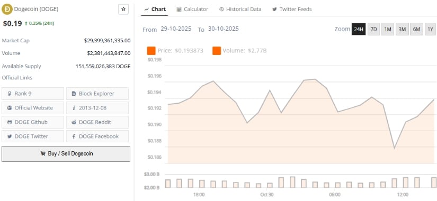Open the Block Explorer link
This screenshot has width=437, height=201.
pos(97,94)
